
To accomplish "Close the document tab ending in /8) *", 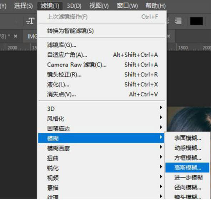I will pyautogui.click(x=15, y=36).
